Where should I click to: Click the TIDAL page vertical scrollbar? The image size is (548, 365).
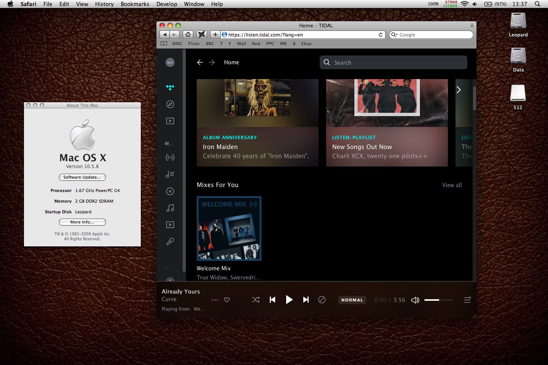tap(474, 98)
